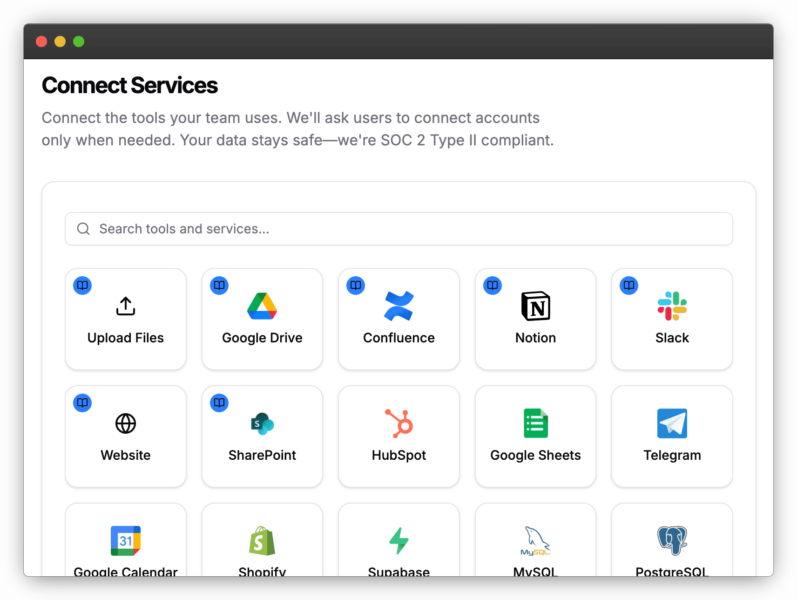This screenshot has width=797, height=600.
Task: Click the book badge on Slack card
Action: point(629,286)
